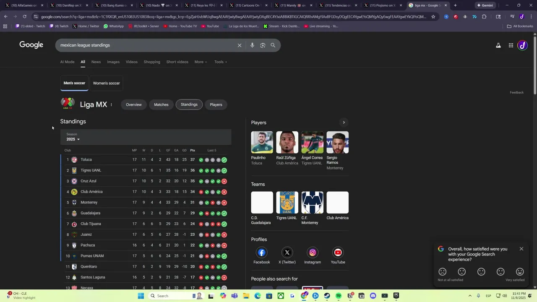Edit the mexican league standings search field

[x=147, y=45]
